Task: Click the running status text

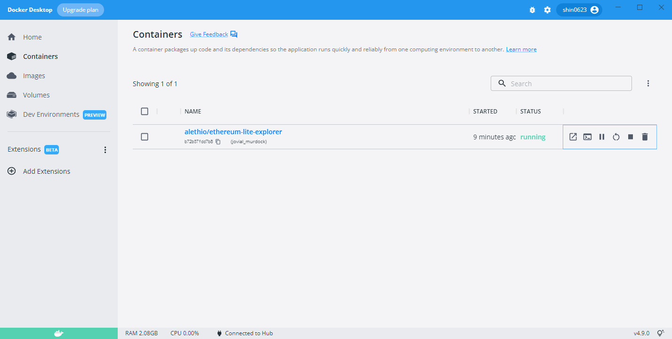Action: coord(533,137)
